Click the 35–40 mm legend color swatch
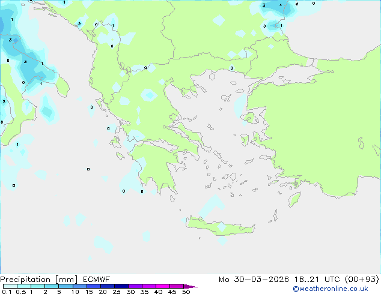 (x=149, y=286)
